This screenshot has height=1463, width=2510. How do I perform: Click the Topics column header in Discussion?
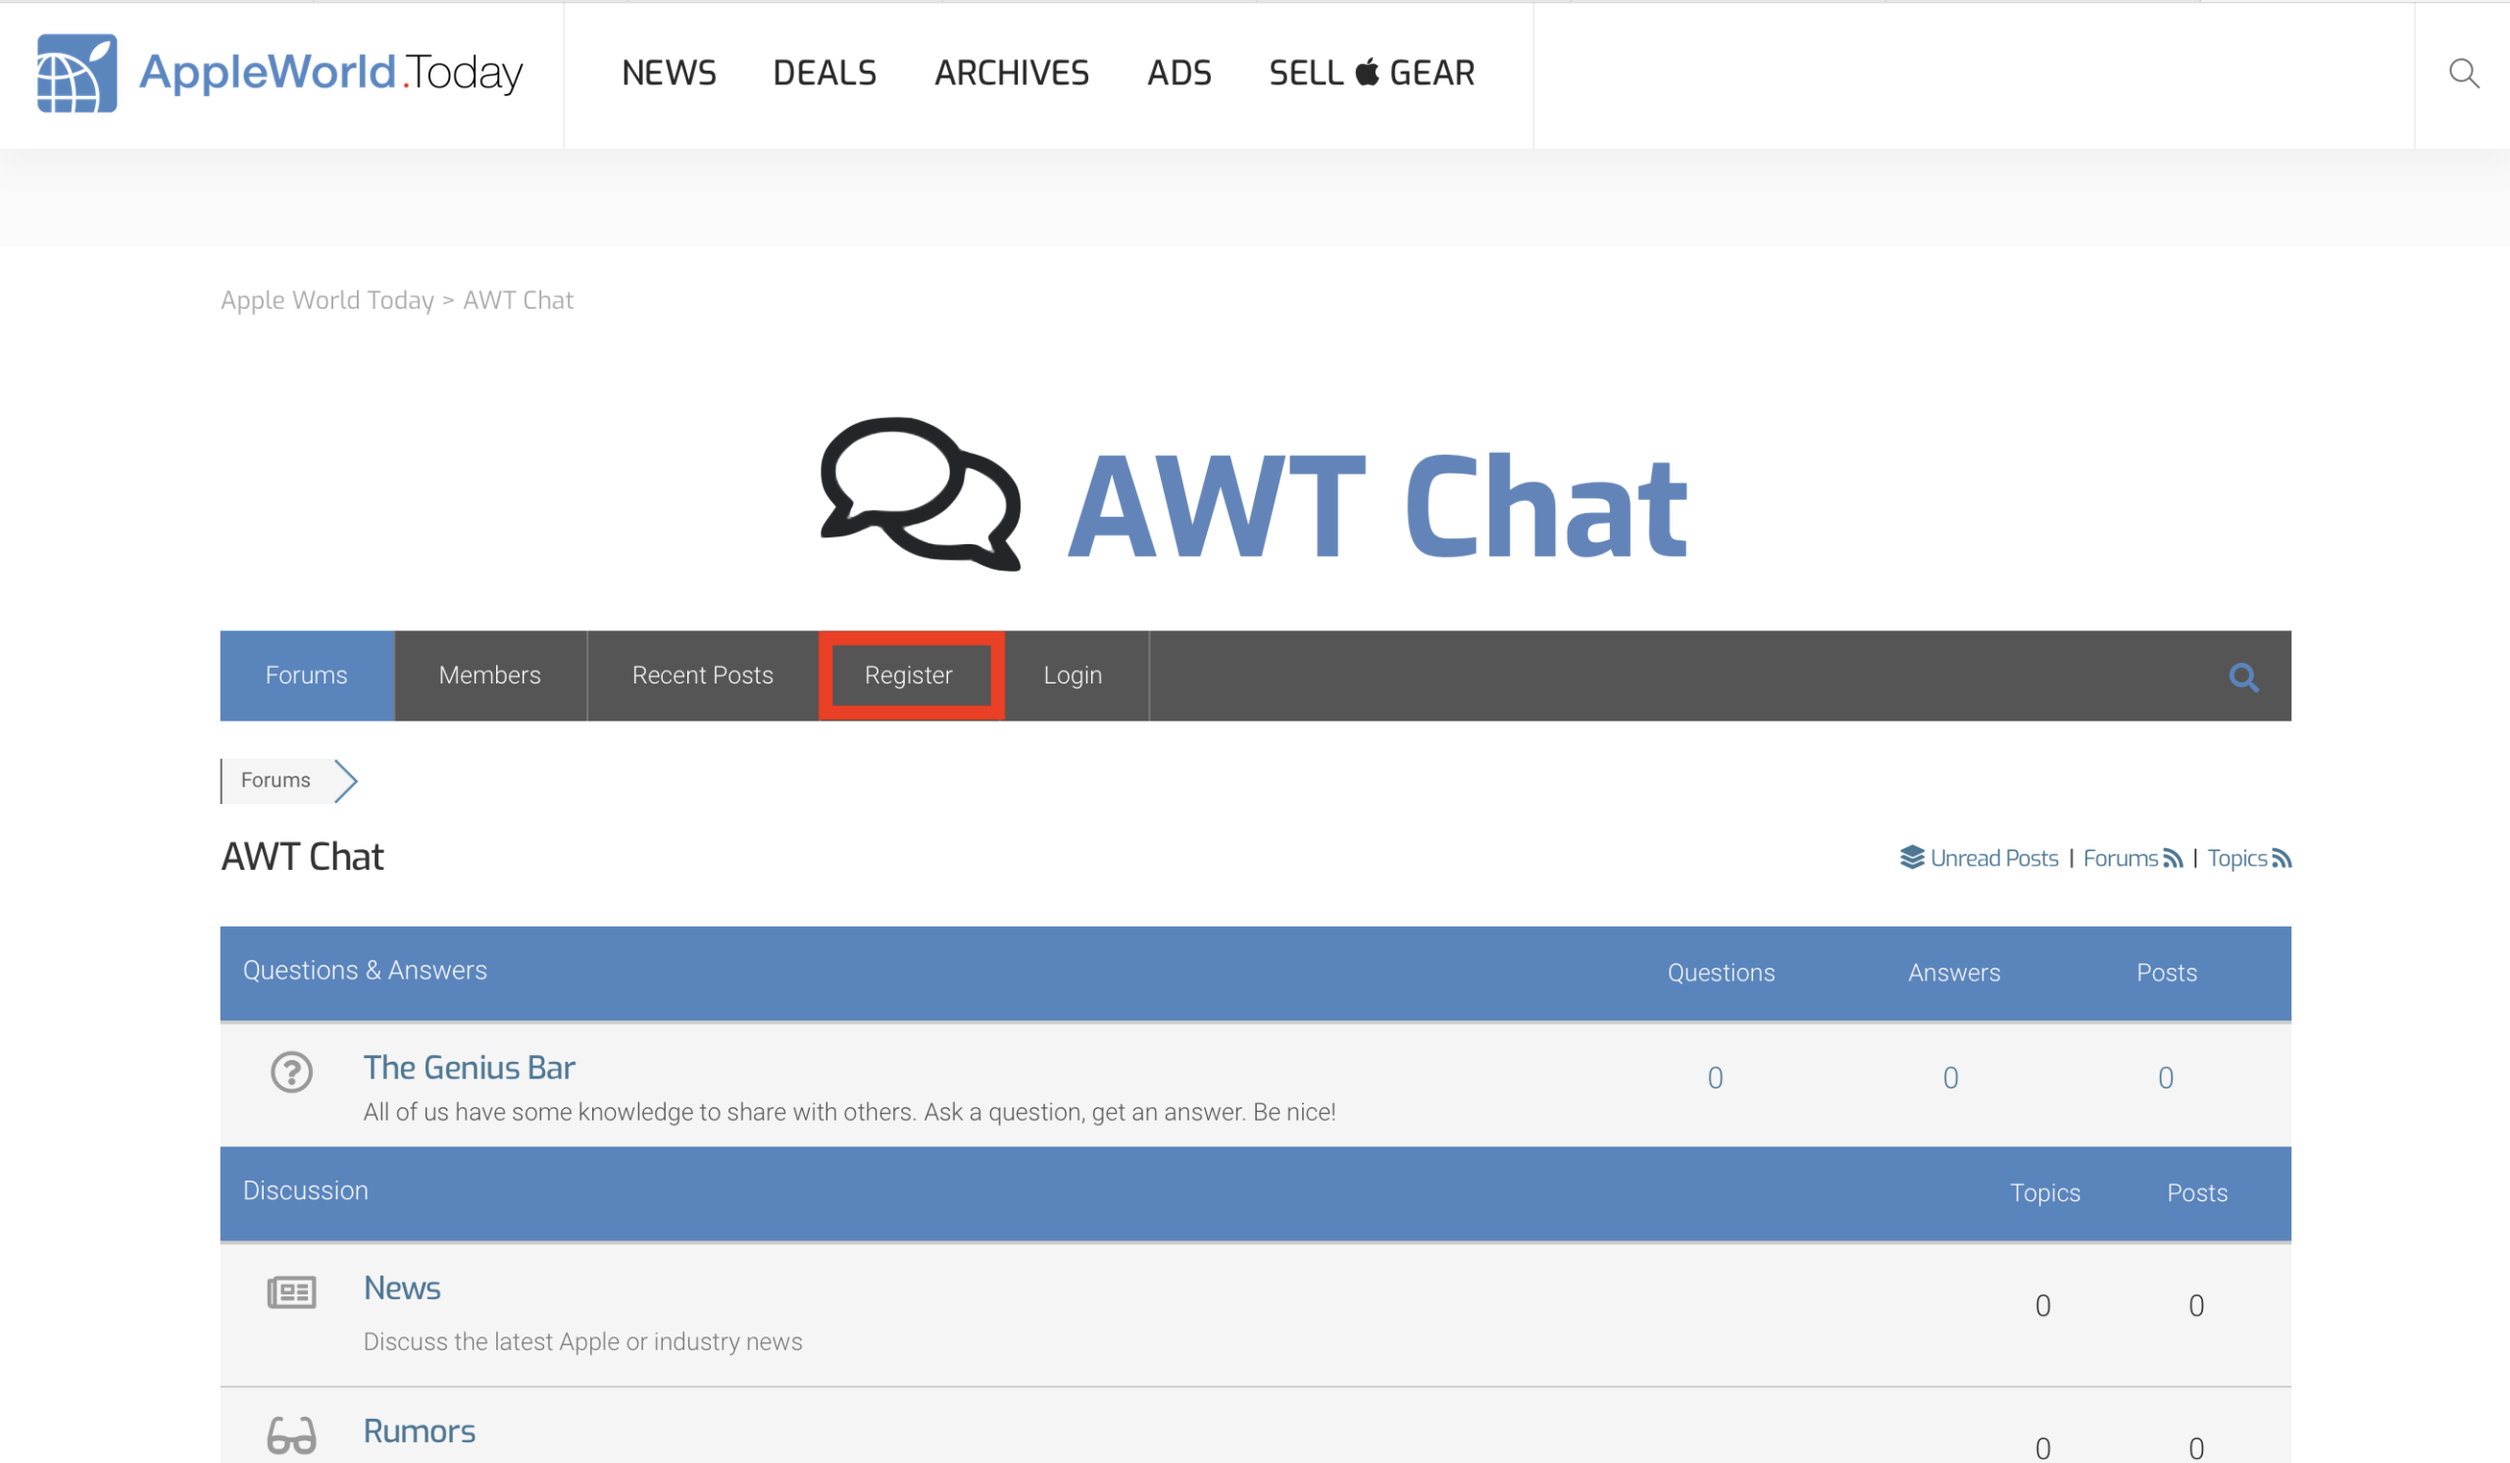pyautogui.click(x=2045, y=1192)
